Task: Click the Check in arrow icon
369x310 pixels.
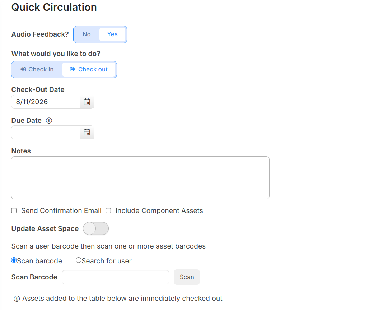Action: [23, 69]
